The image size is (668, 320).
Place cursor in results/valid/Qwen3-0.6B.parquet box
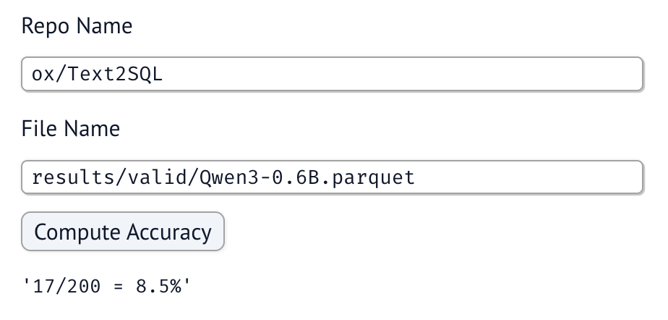(333, 177)
